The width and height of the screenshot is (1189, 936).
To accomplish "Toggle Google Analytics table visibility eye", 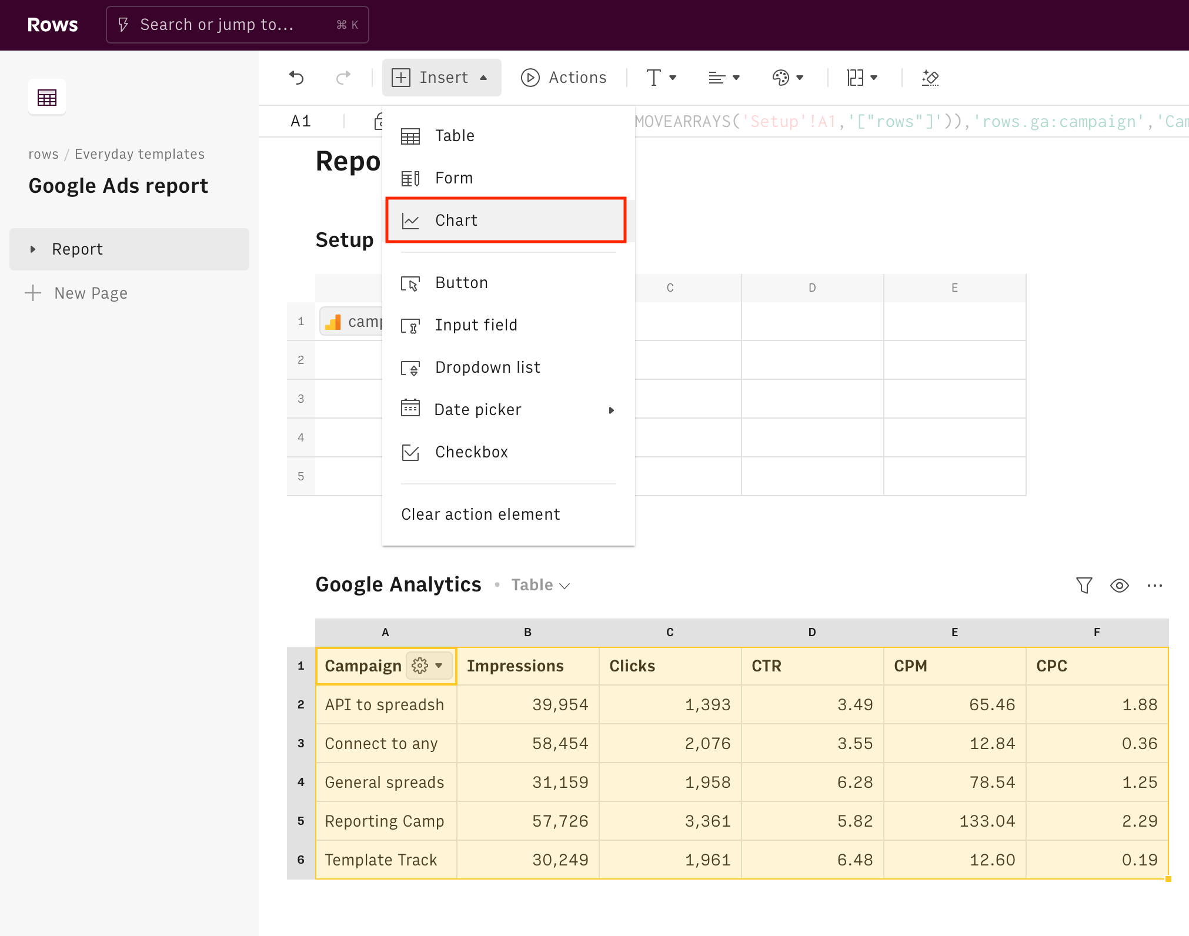I will 1119,585.
